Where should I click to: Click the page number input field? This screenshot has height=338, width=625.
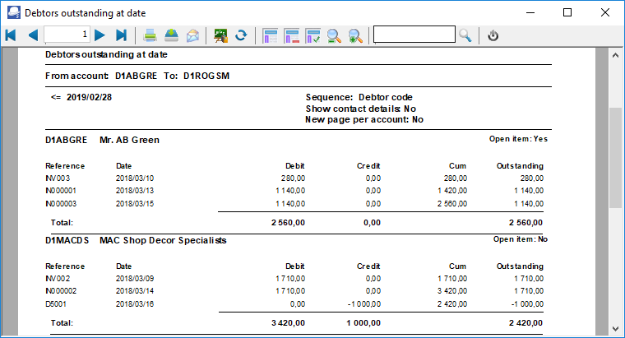coord(67,35)
